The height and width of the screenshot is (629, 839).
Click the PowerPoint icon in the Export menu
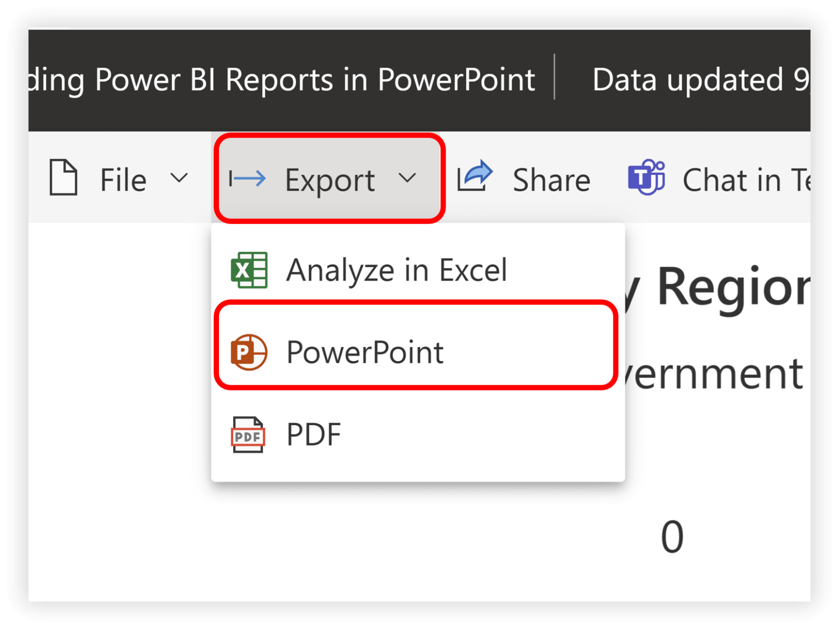pyautogui.click(x=249, y=352)
